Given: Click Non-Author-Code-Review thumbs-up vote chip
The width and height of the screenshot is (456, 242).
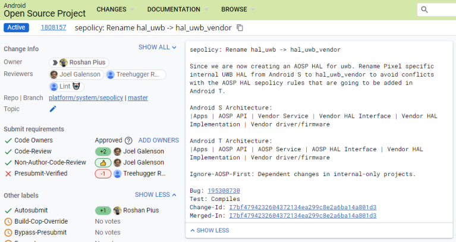Looking at the screenshot, I should coord(103,162).
